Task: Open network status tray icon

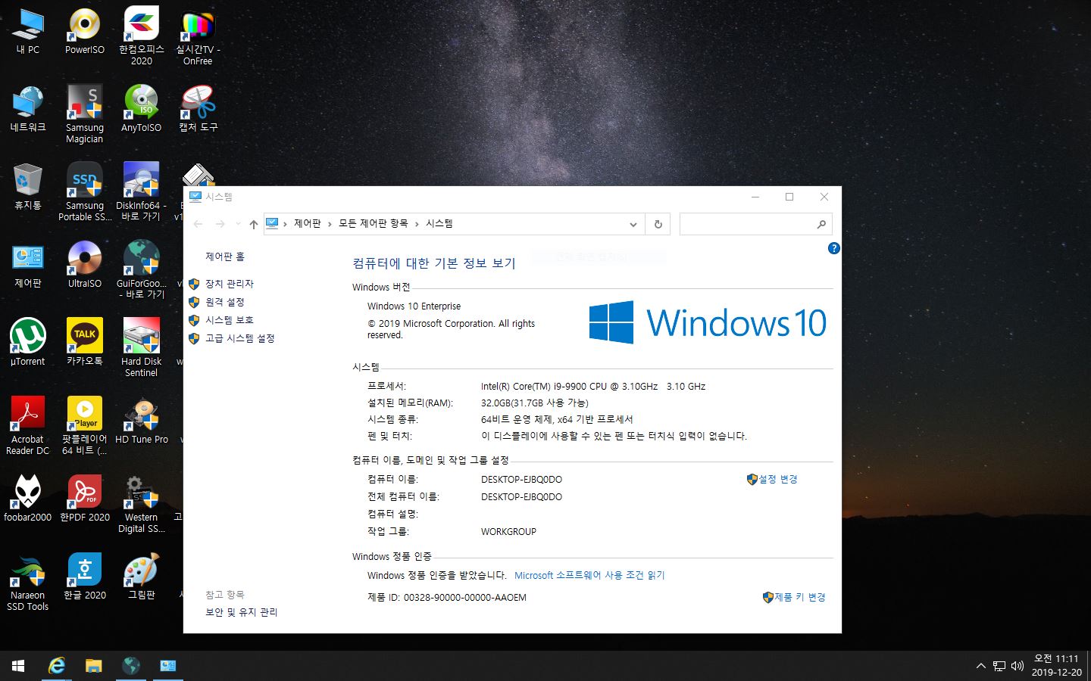Action: (999, 666)
